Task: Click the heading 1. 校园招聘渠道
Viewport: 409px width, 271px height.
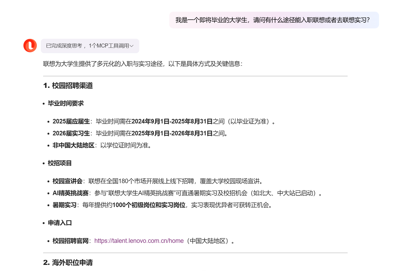Action: point(68,86)
